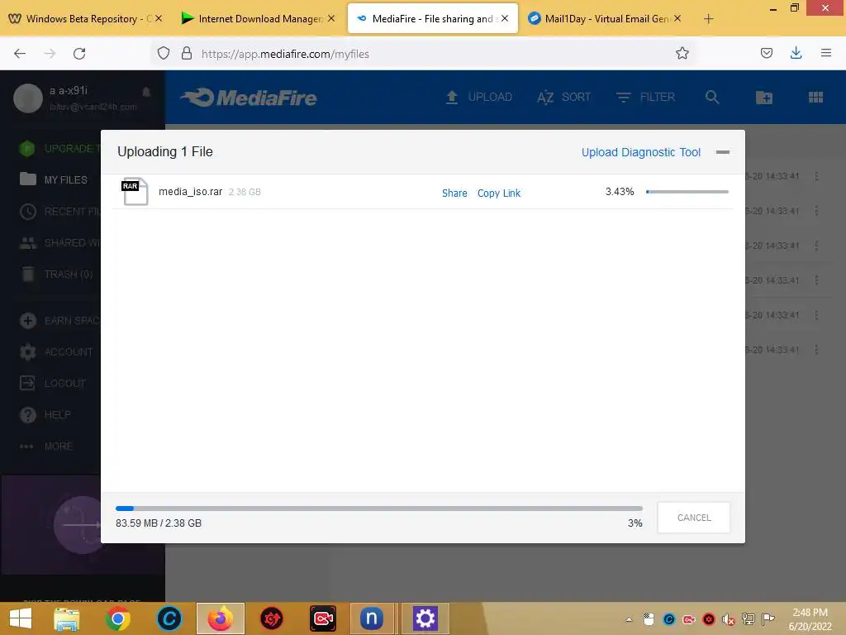Open the second file row's three-dot menu

[816, 211]
